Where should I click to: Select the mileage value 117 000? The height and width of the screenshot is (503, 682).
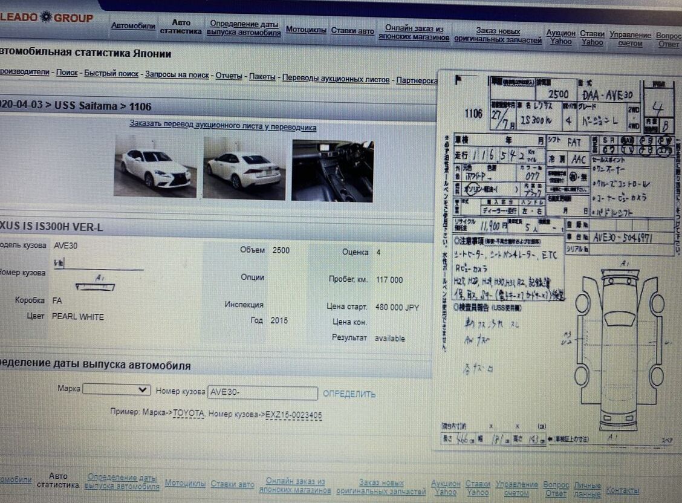[x=389, y=280]
